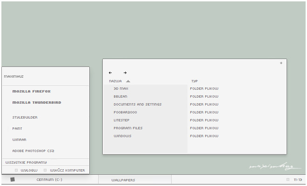Viewport: 307px width, 186px height.
Task: Click the dark square start icon on the taskbar
Action: tap(13, 179)
